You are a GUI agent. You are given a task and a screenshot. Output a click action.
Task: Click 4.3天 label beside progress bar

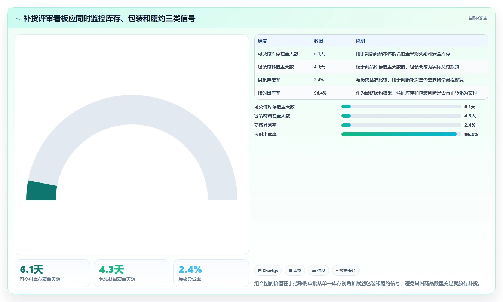point(470,116)
